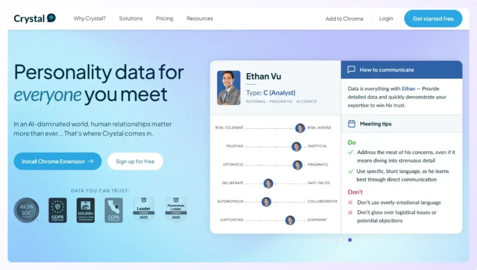Select the third carousel dot

tap(341, 240)
